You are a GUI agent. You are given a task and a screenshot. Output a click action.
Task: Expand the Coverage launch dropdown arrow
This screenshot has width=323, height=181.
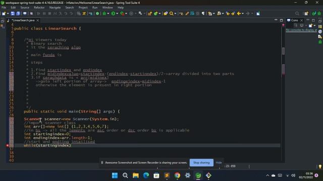coord(126,14)
